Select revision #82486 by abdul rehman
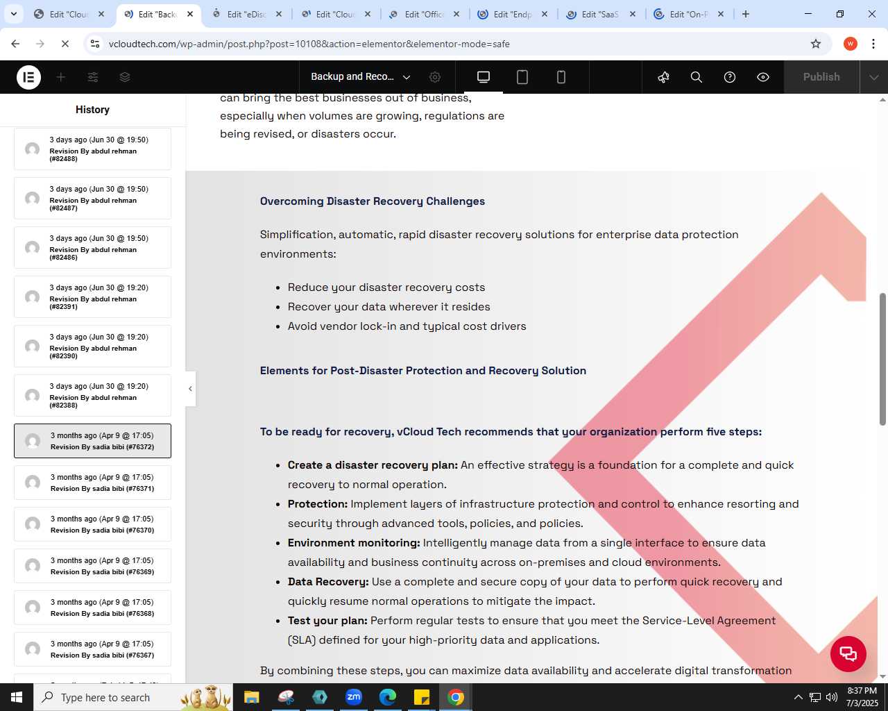Viewport: 888px width, 711px height. [x=92, y=247]
